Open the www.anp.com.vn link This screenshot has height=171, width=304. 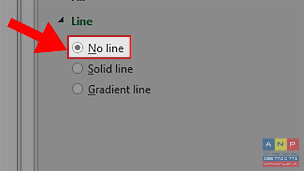tap(281, 164)
